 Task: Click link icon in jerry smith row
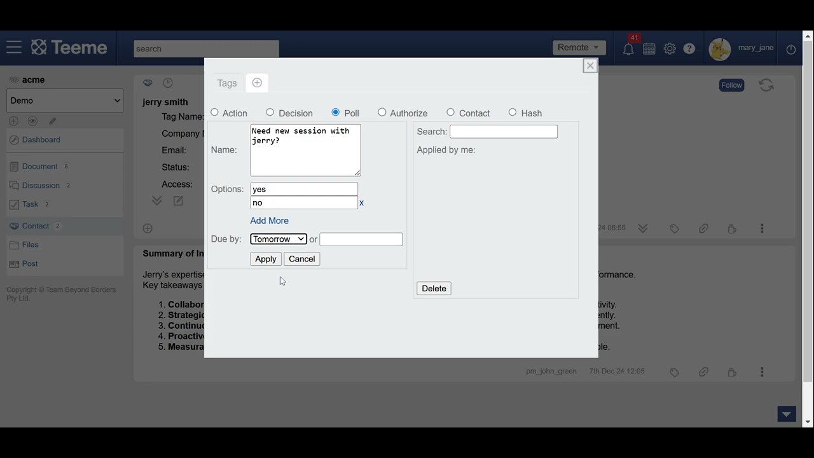(703, 228)
